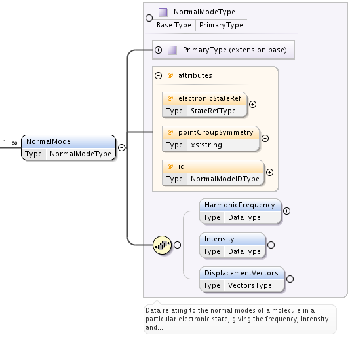Click the purple square beside PrimaryType
The height and width of the screenshot is (337, 350).
(172, 50)
